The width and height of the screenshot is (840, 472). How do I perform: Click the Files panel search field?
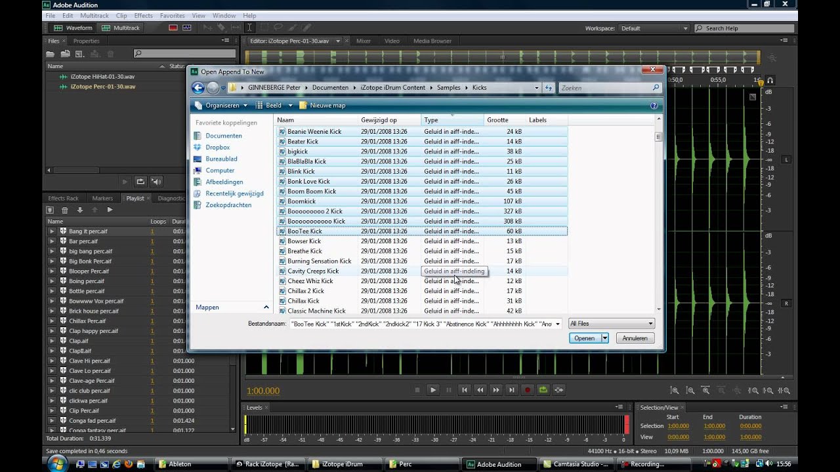(x=184, y=54)
